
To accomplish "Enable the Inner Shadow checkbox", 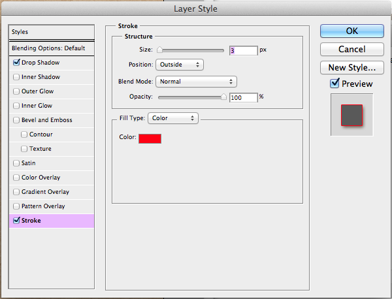I will pos(16,77).
